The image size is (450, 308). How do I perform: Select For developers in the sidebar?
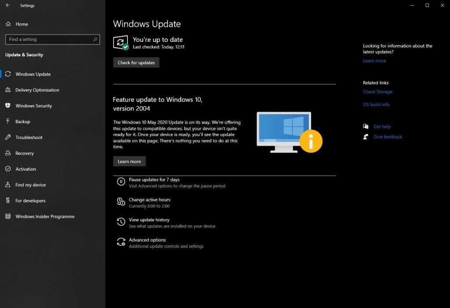(x=53, y=201)
